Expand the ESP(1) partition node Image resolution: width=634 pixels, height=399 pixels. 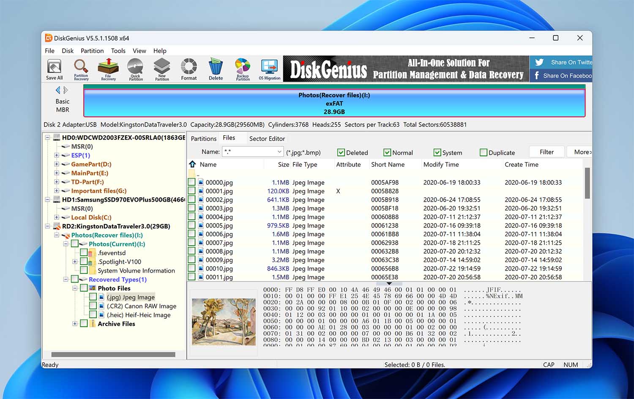pos(57,155)
